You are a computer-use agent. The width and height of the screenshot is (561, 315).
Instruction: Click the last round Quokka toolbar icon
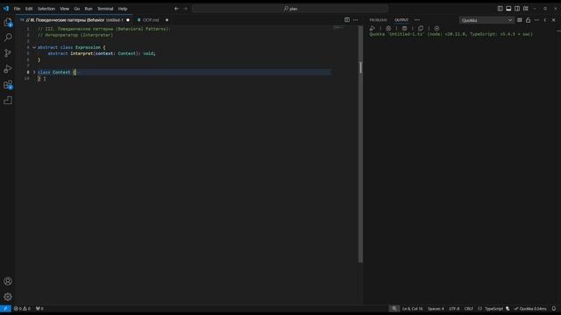[437, 28]
